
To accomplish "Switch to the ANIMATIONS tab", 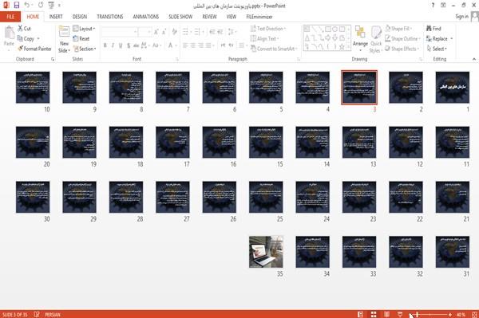I will (x=146, y=17).
